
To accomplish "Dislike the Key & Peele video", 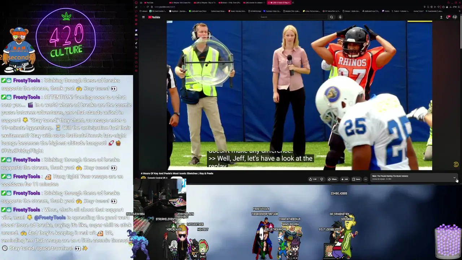I will 322,179.
